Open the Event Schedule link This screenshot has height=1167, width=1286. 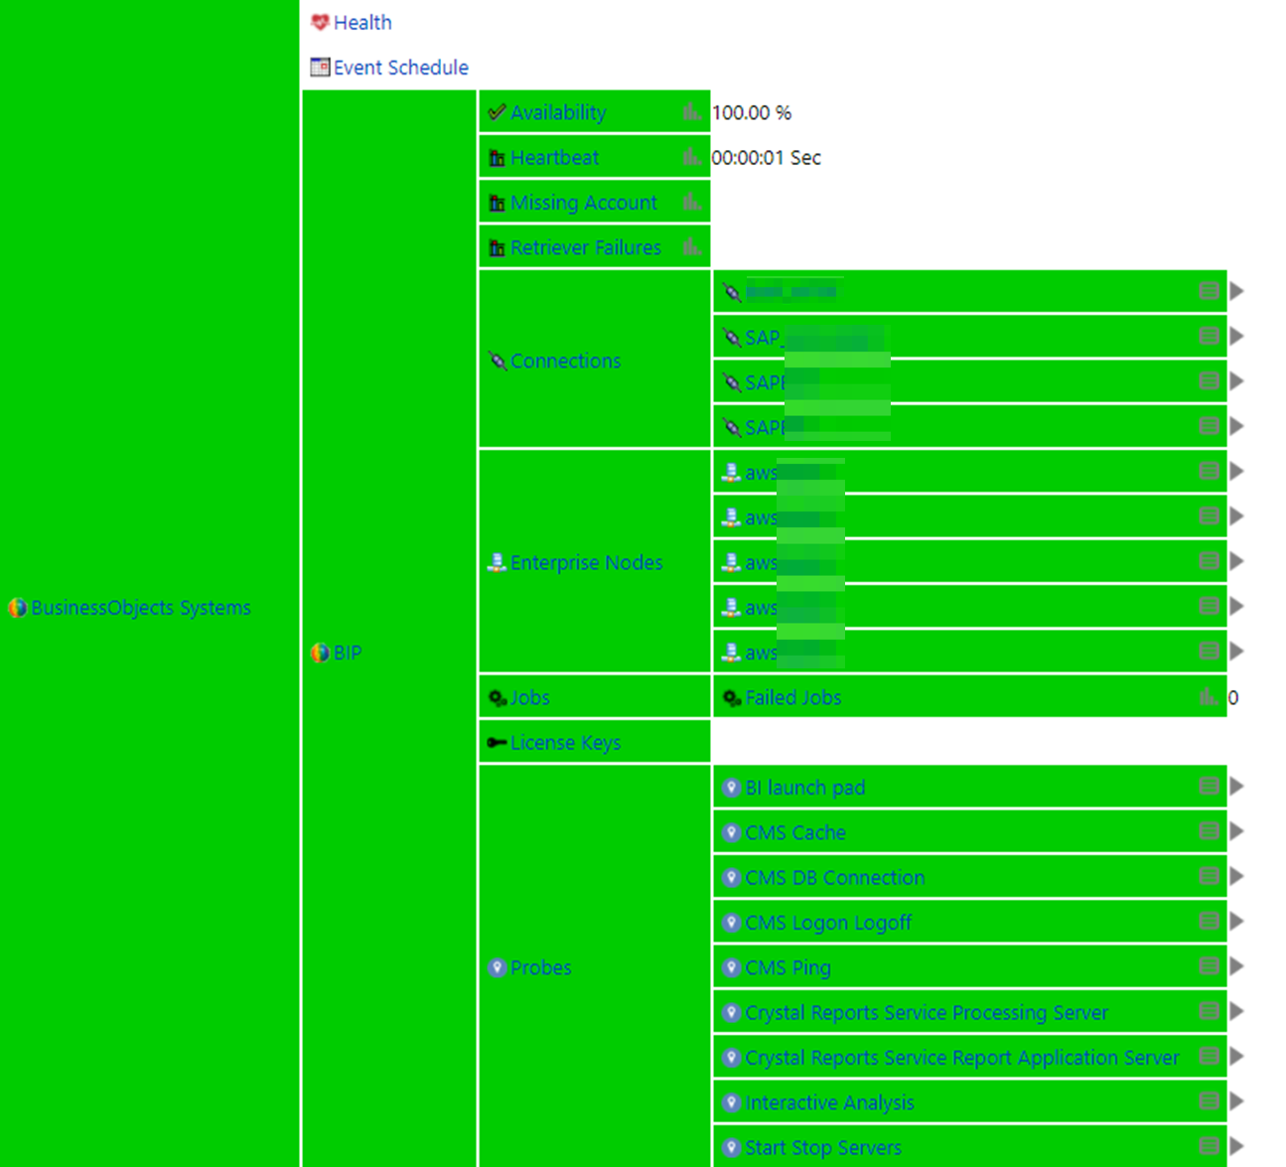point(400,68)
